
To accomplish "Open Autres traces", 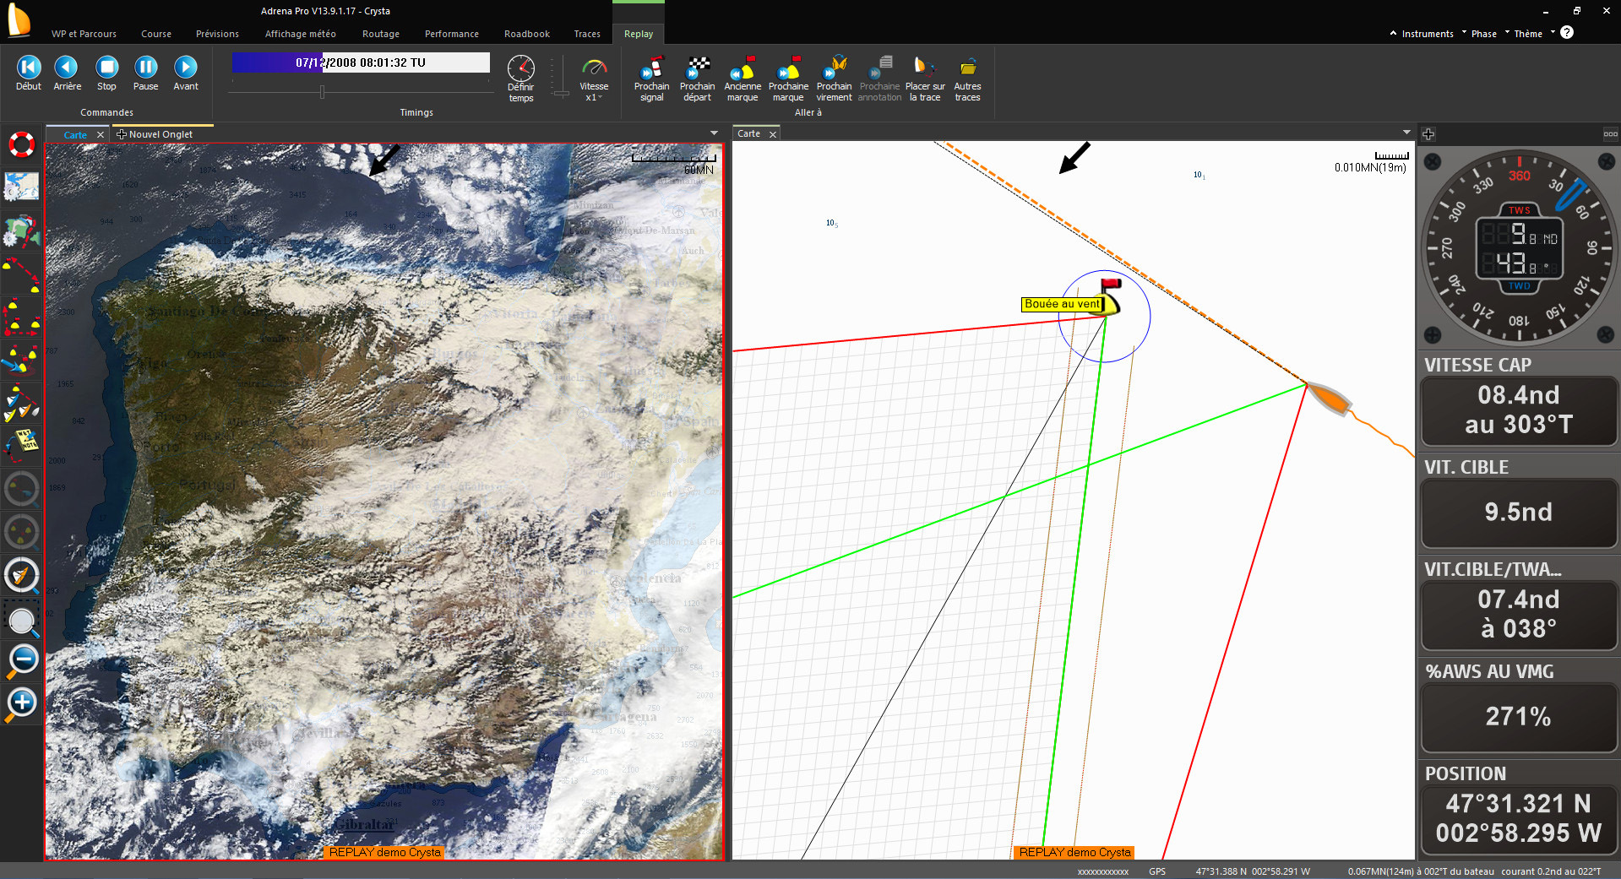I will (967, 79).
